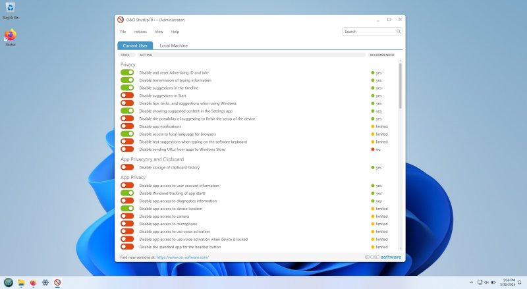Screen dimensions: 527x289
Task: Open the oo-software.com link
Action: tap(182, 257)
